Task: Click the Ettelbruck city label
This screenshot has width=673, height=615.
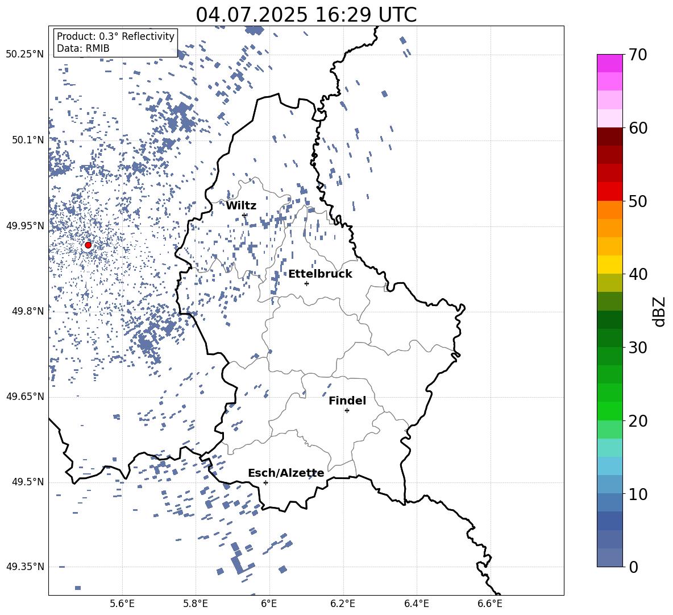Action: [320, 274]
